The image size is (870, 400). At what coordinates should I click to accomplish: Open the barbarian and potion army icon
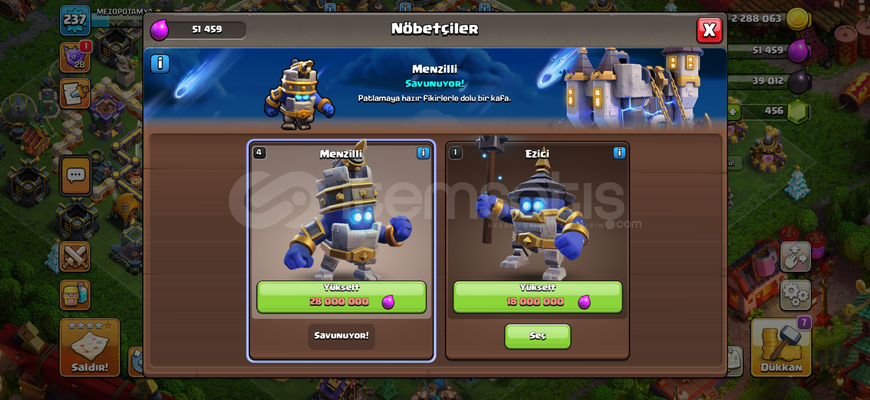coord(75,295)
